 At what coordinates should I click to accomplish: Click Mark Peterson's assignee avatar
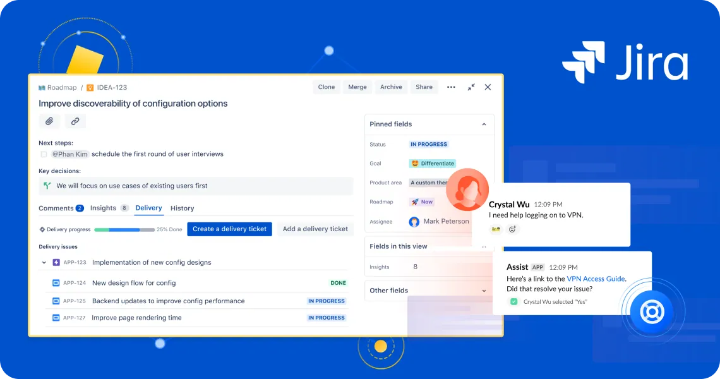coord(414,222)
